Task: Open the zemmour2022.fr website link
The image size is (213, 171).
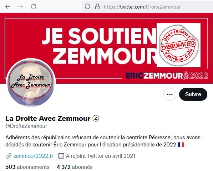Action: point(34,156)
